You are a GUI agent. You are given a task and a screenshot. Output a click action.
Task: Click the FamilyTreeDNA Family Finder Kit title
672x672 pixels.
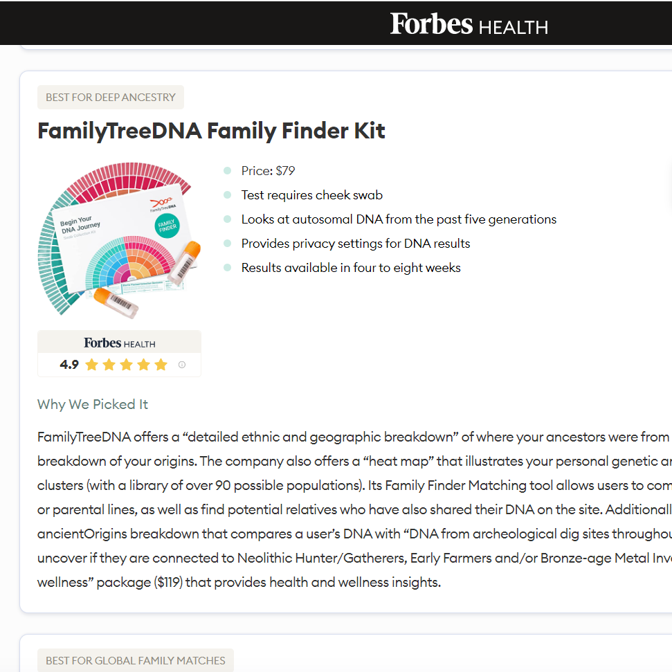point(211,131)
